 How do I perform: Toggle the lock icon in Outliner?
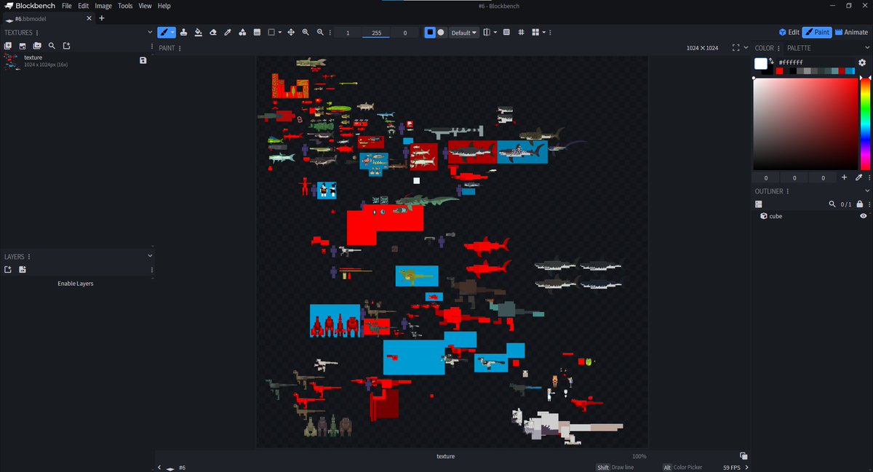860,204
